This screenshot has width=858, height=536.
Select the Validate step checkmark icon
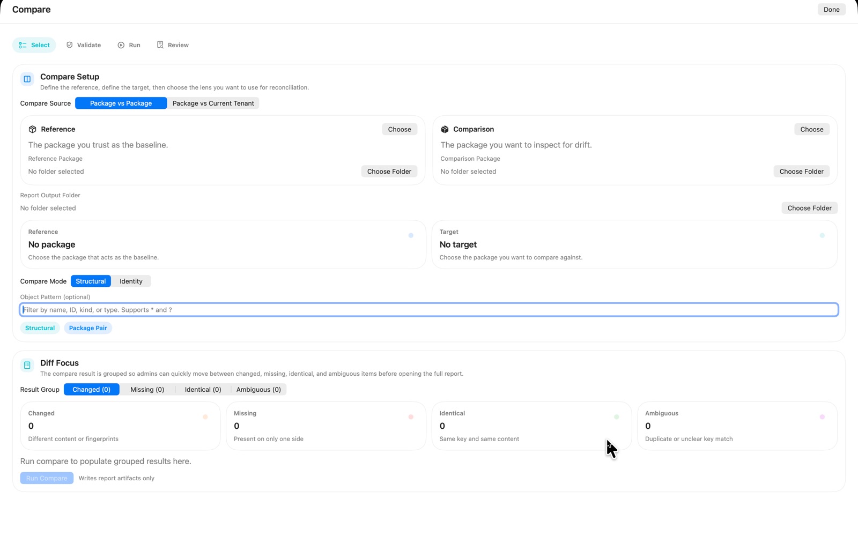pos(70,45)
